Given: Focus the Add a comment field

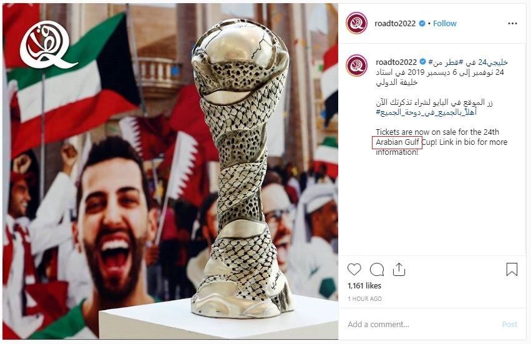Looking at the screenshot, I should coord(420,325).
